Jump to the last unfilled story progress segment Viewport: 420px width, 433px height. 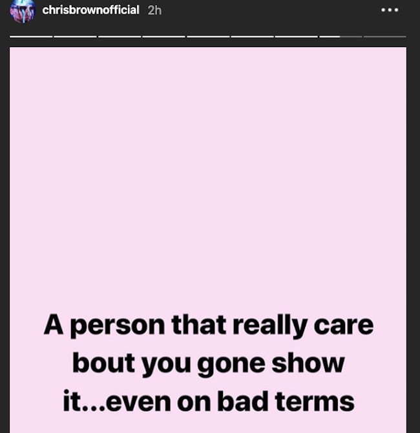point(384,36)
